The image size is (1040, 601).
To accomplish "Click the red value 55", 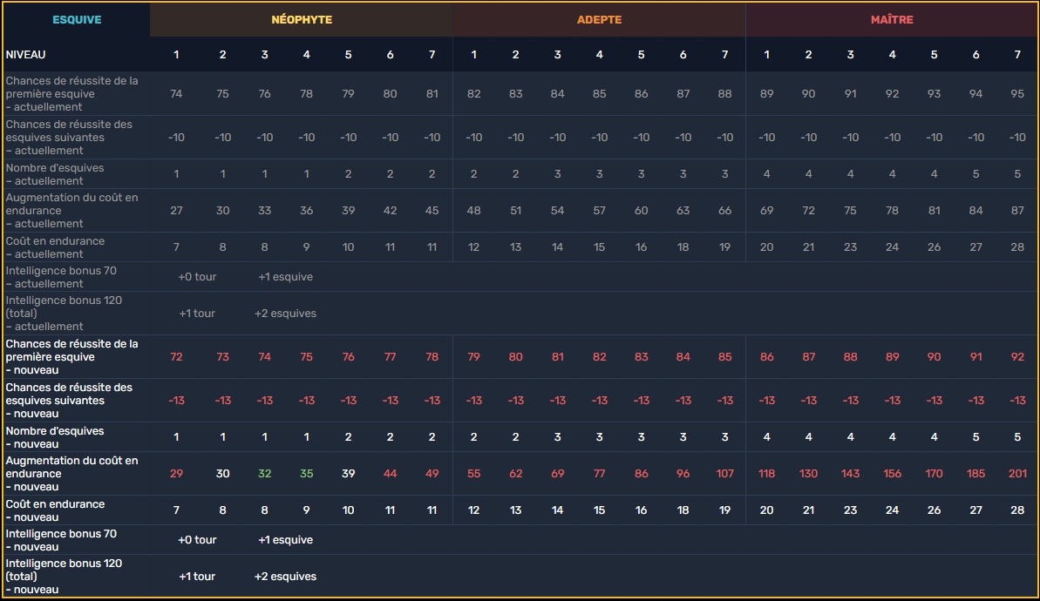I will tap(473, 474).
